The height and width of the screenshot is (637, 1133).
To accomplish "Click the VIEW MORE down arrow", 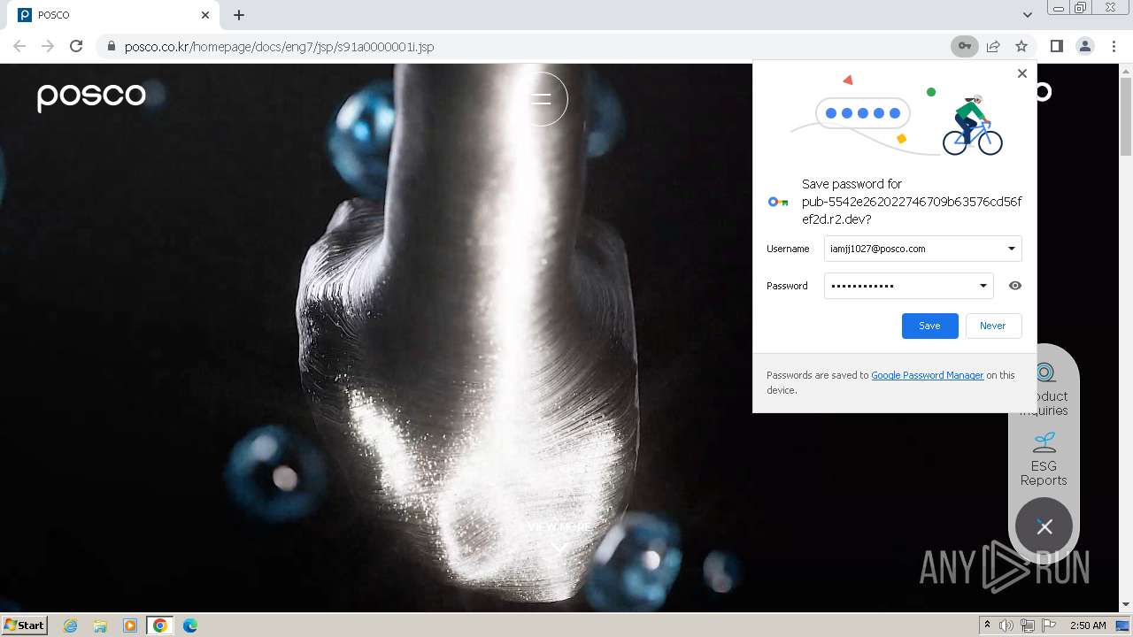I will (x=559, y=548).
